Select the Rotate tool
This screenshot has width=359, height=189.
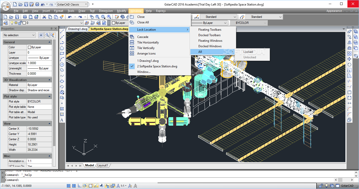[x=349, y=65]
